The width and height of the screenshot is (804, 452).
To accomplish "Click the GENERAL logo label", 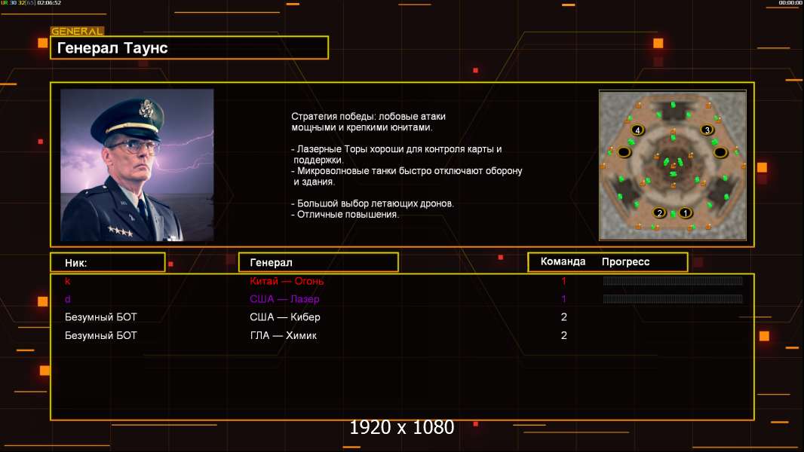I will pyautogui.click(x=78, y=31).
